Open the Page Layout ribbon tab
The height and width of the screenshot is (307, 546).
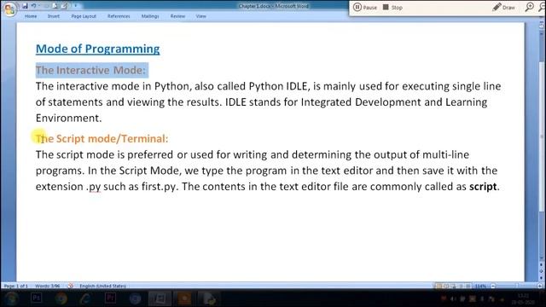click(84, 16)
